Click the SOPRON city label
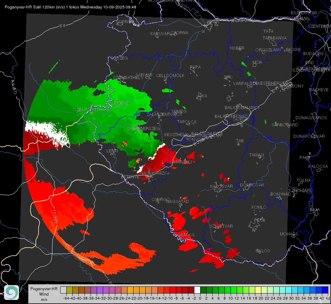331x304 pixels. 125,22
